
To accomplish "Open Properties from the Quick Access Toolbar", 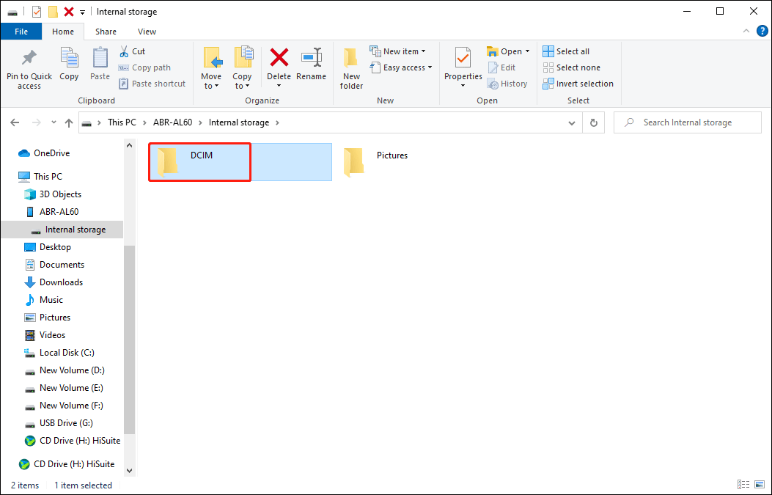I will 36,12.
